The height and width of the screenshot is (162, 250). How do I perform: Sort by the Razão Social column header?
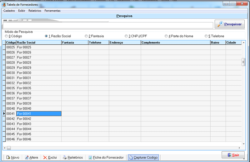(39, 42)
